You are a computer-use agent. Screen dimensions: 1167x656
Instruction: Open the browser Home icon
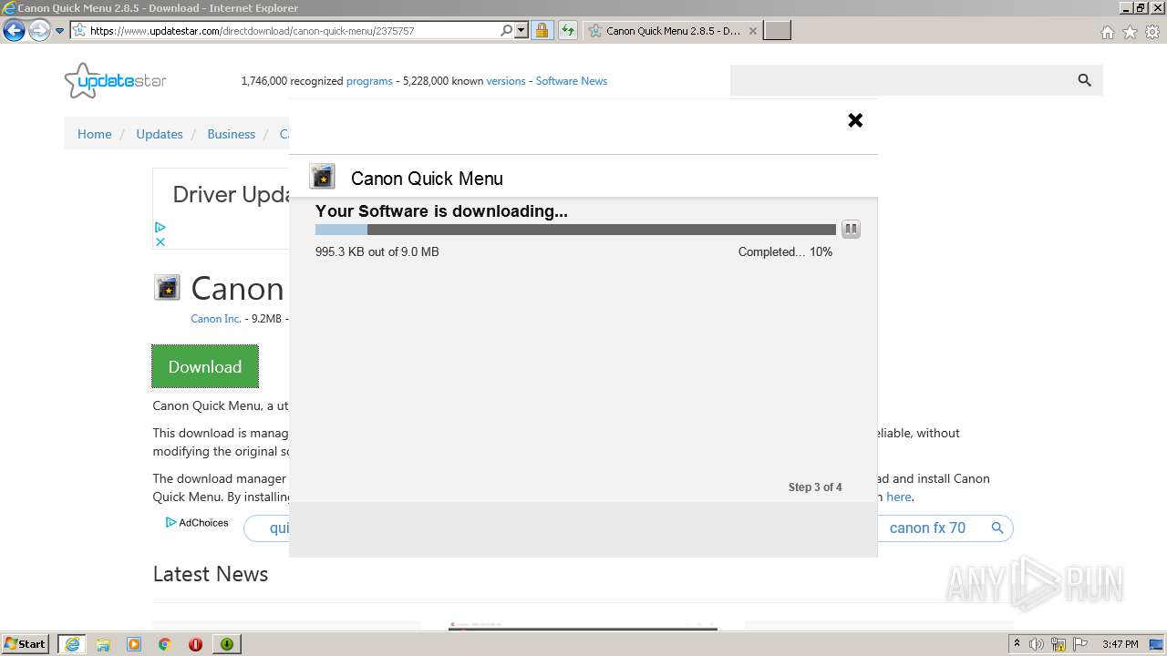coord(1107,32)
